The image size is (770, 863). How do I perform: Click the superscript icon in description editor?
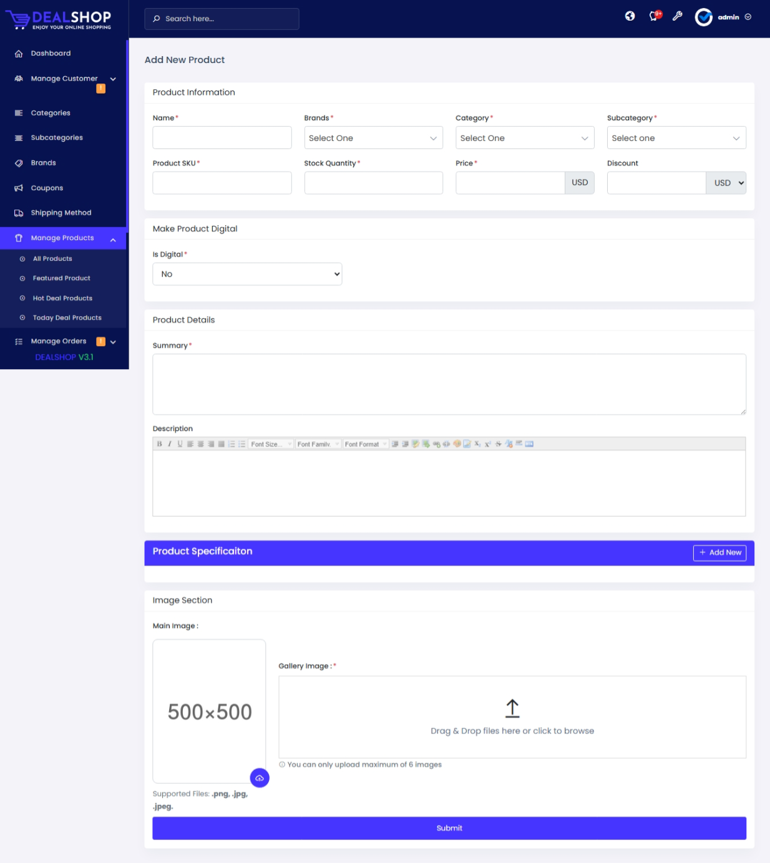pyautogui.click(x=488, y=444)
